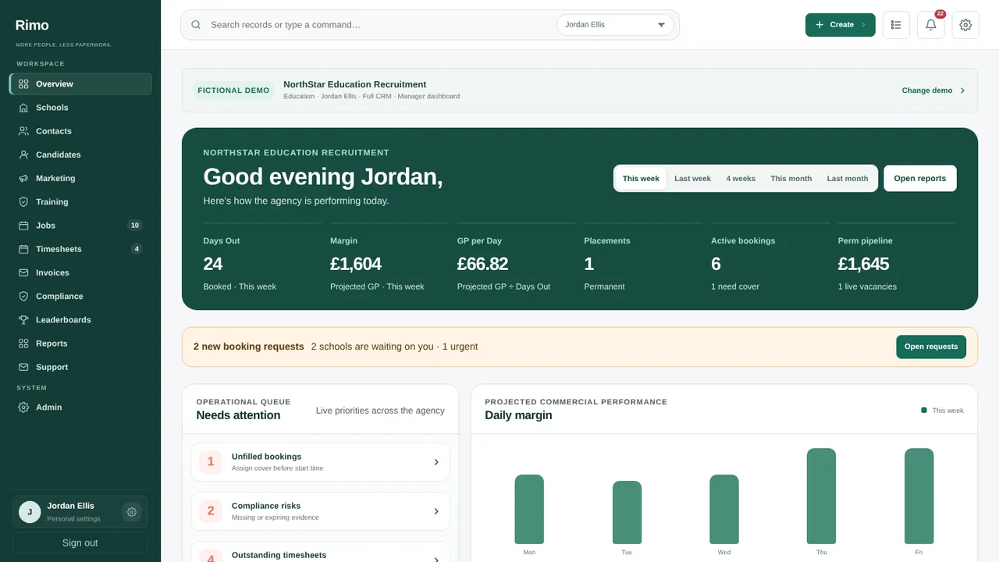Click Sign out button

(x=80, y=543)
